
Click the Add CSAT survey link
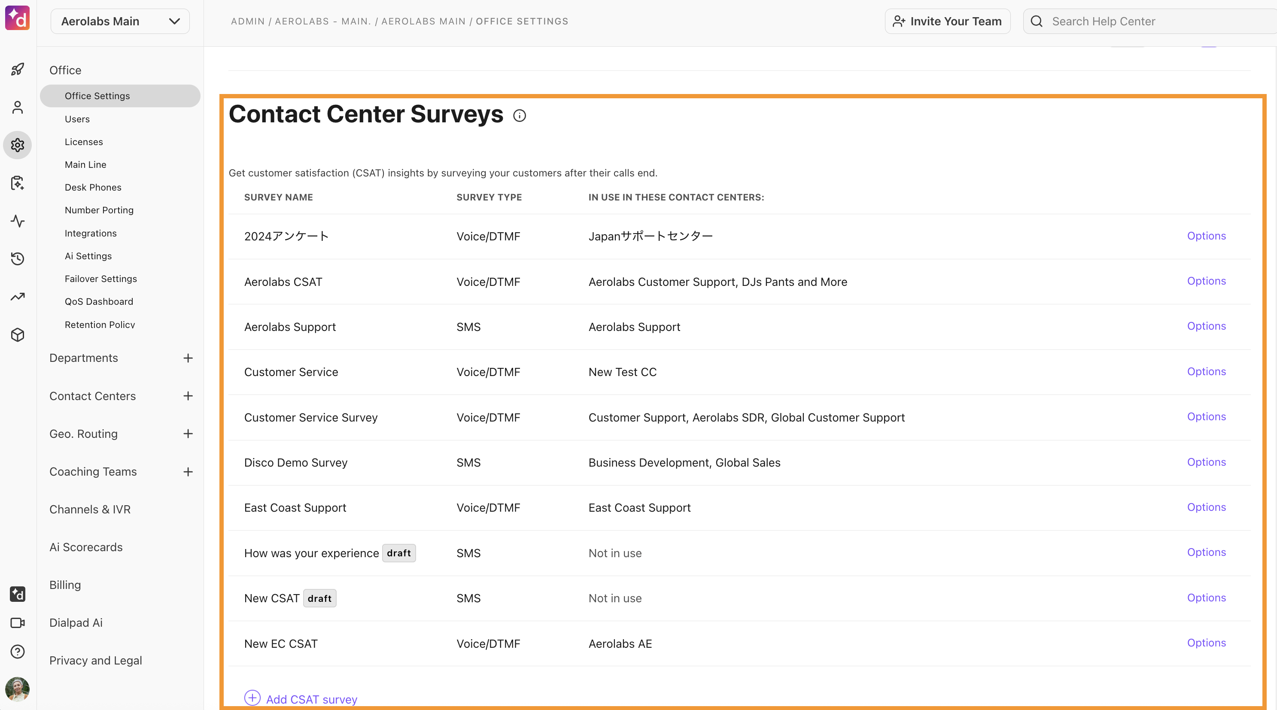point(311,700)
